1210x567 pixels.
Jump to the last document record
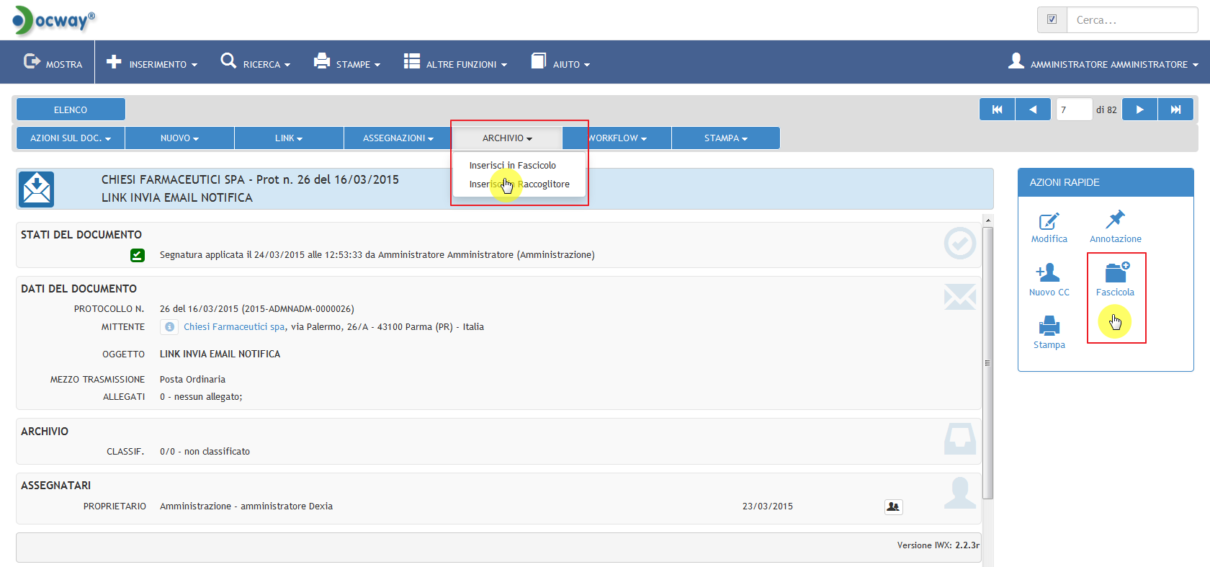coord(1175,110)
